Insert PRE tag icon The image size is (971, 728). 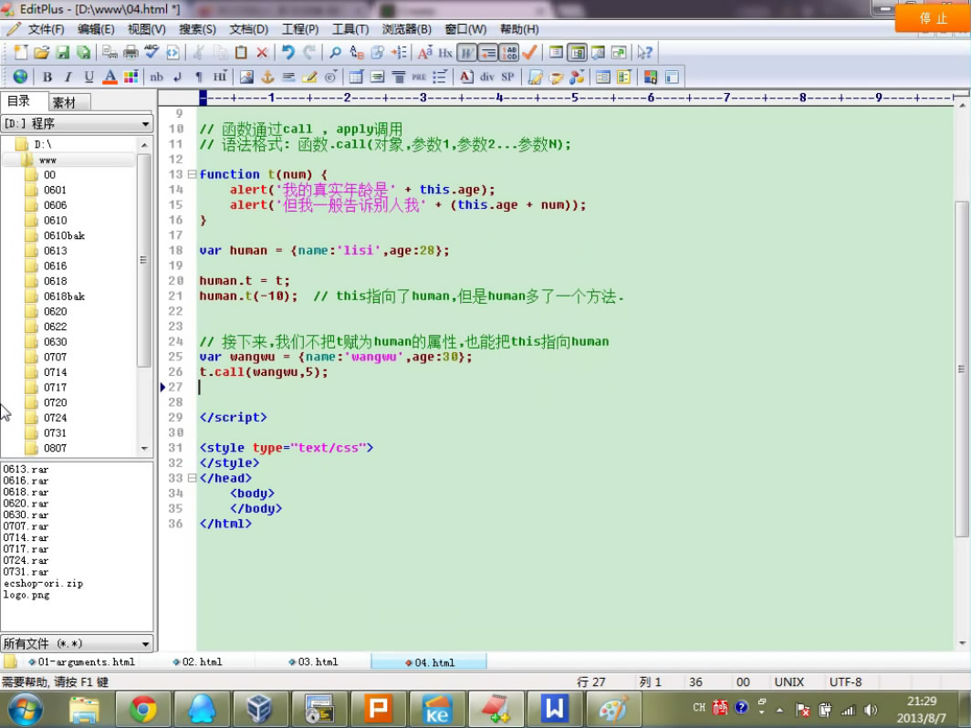[x=419, y=77]
